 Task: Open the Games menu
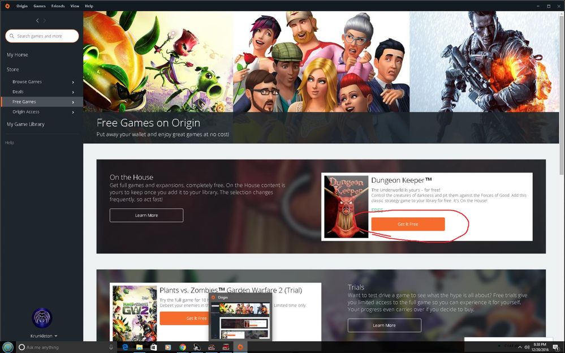coord(40,6)
